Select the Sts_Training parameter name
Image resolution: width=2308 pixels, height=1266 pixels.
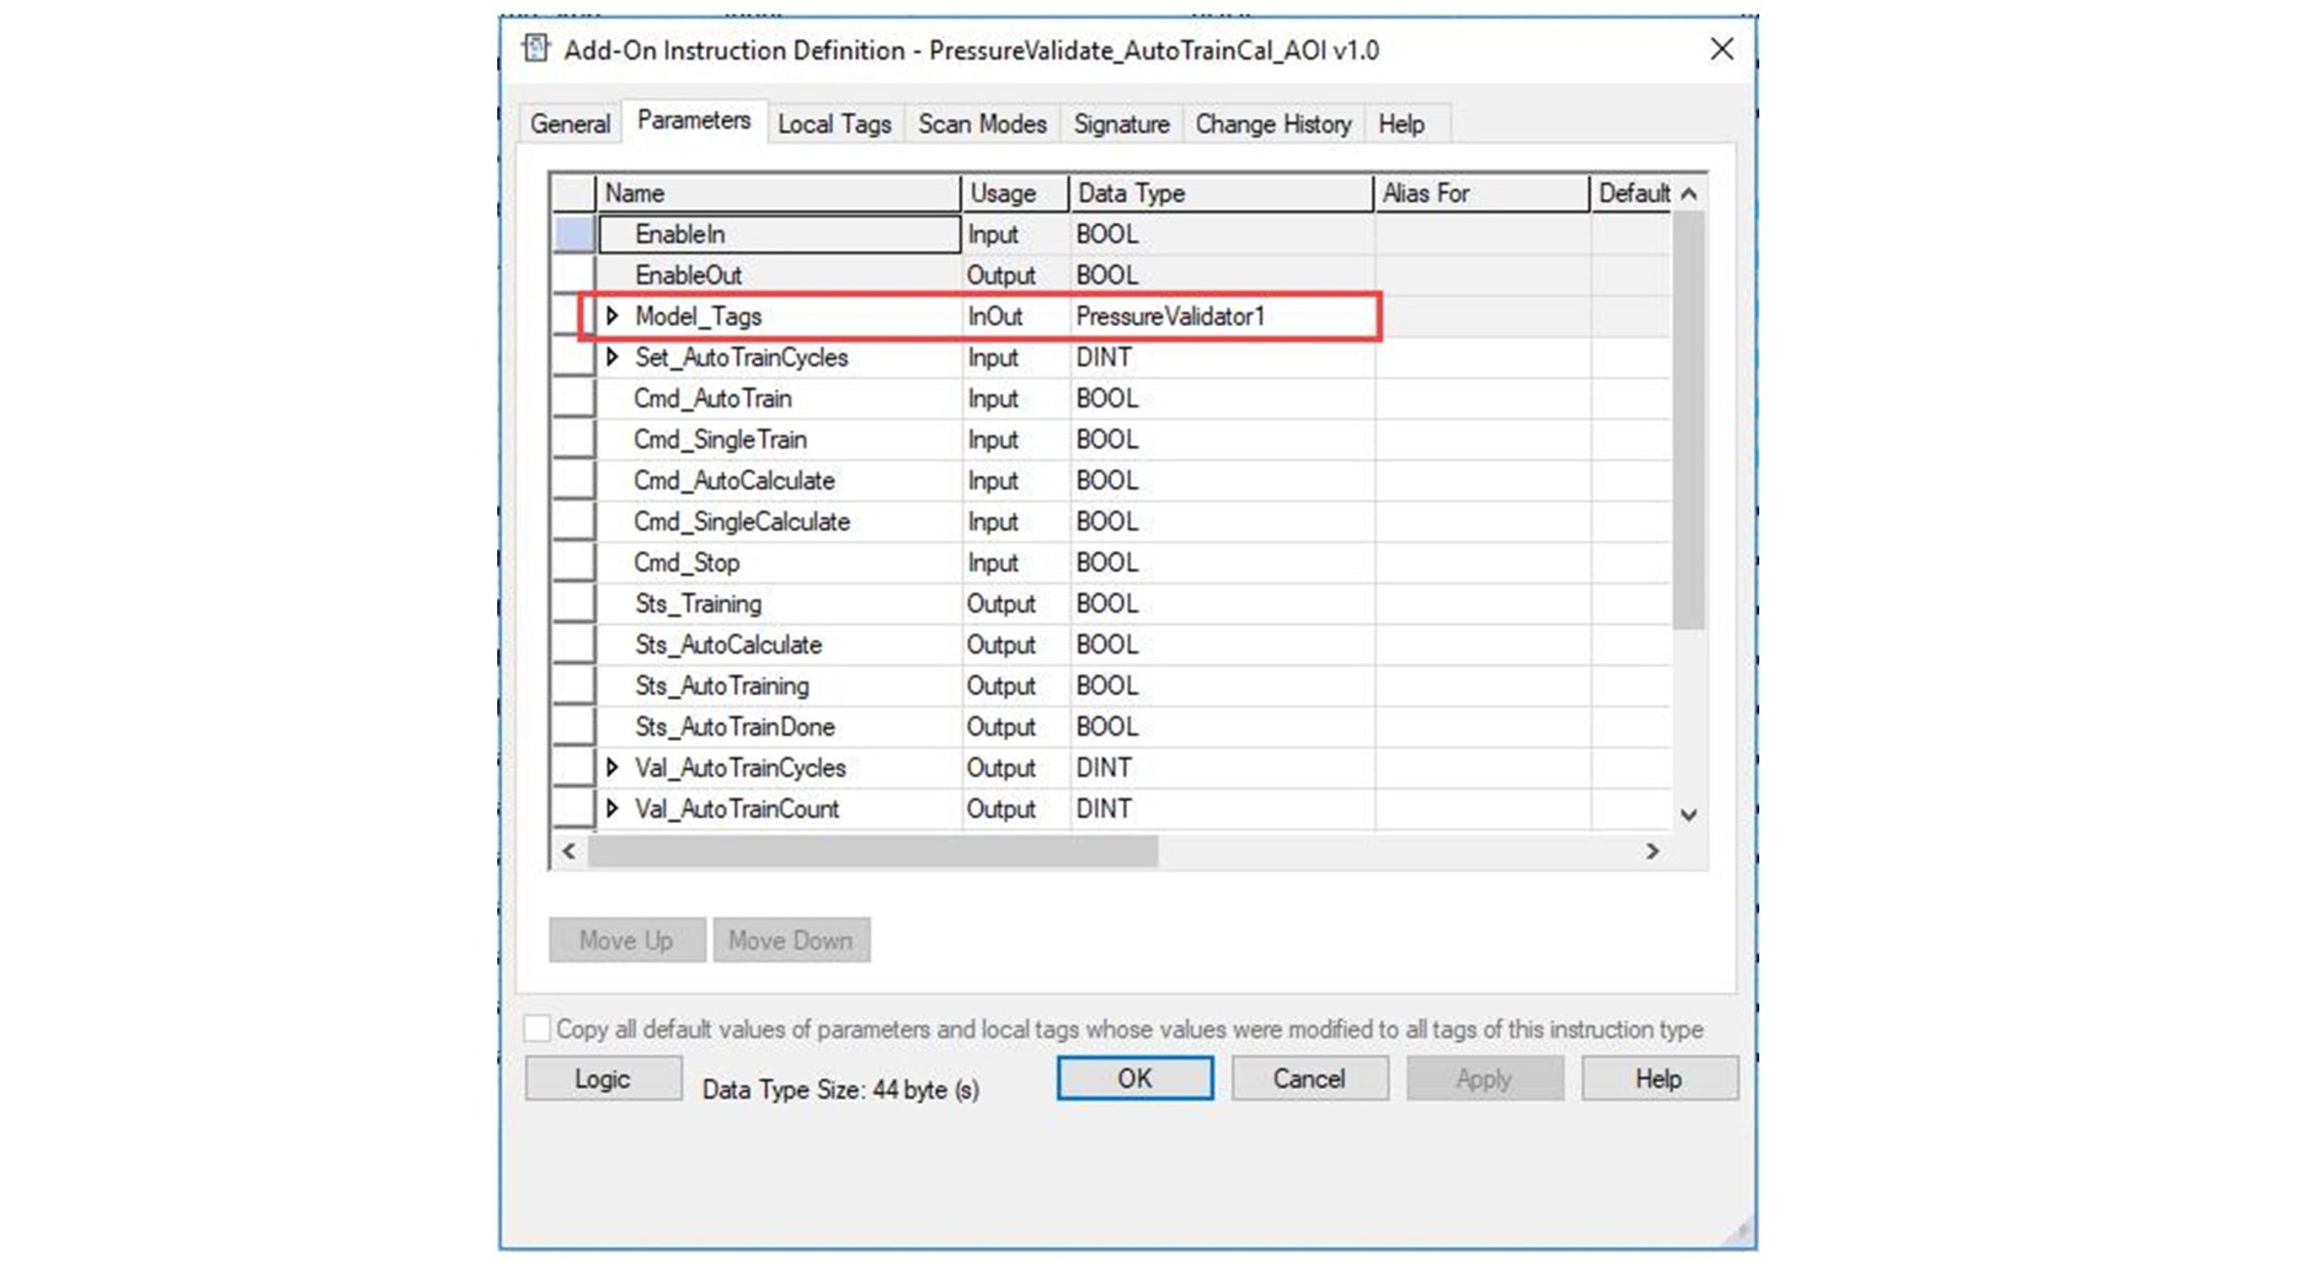pyautogui.click(x=698, y=604)
